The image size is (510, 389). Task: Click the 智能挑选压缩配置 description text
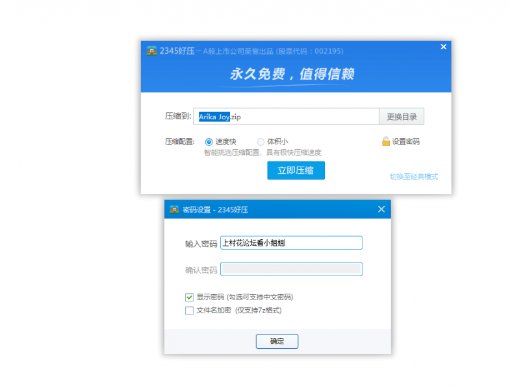(x=262, y=152)
